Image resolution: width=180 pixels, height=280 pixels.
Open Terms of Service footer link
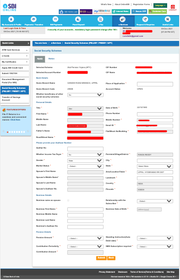click(x=147, y=272)
